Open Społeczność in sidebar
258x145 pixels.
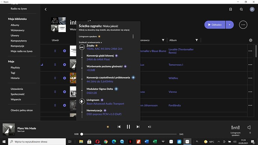(18, 94)
